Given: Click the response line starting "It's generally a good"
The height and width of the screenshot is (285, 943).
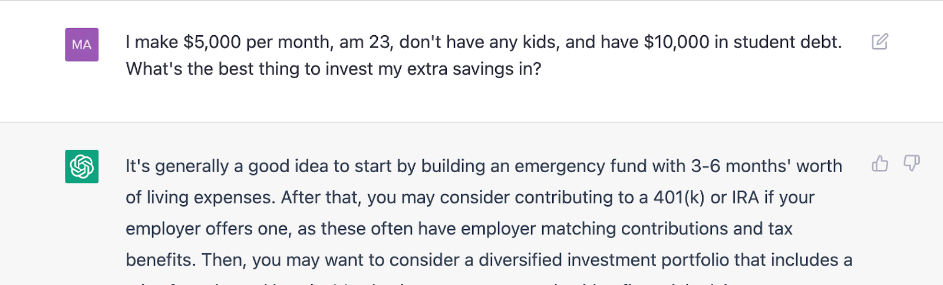Looking at the screenshot, I should (x=484, y=166).
